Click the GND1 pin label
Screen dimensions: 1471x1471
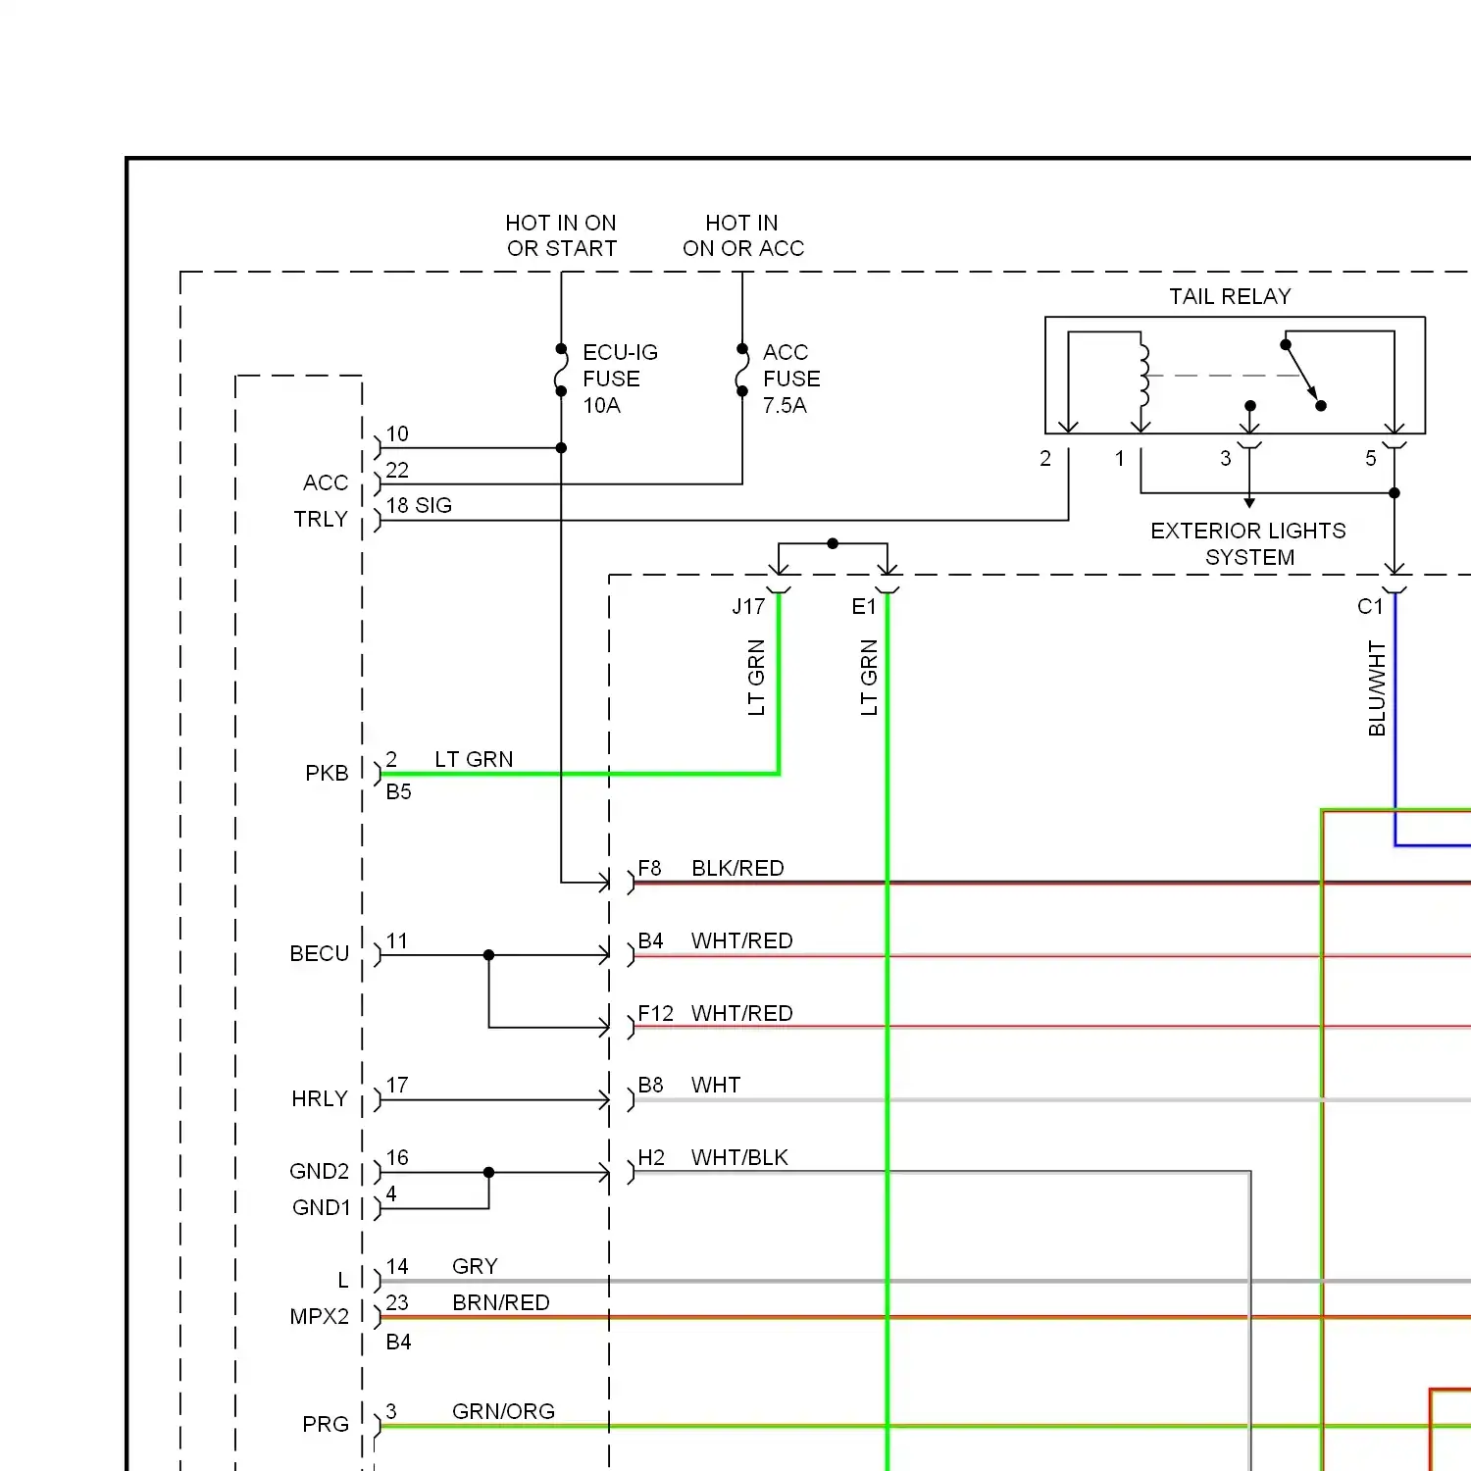(322, 1208)
